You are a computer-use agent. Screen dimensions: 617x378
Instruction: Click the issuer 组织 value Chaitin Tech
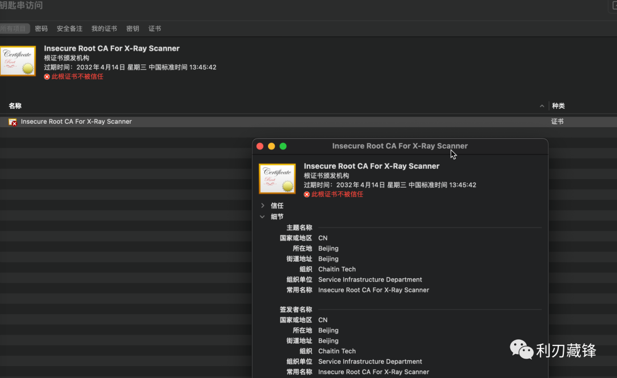pos(337,351)
